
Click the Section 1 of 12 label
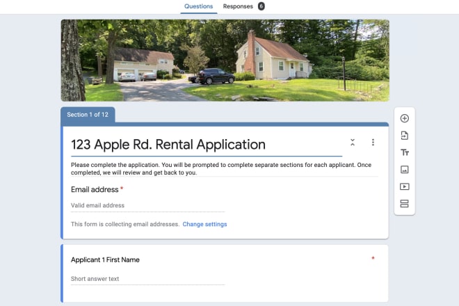88,115
